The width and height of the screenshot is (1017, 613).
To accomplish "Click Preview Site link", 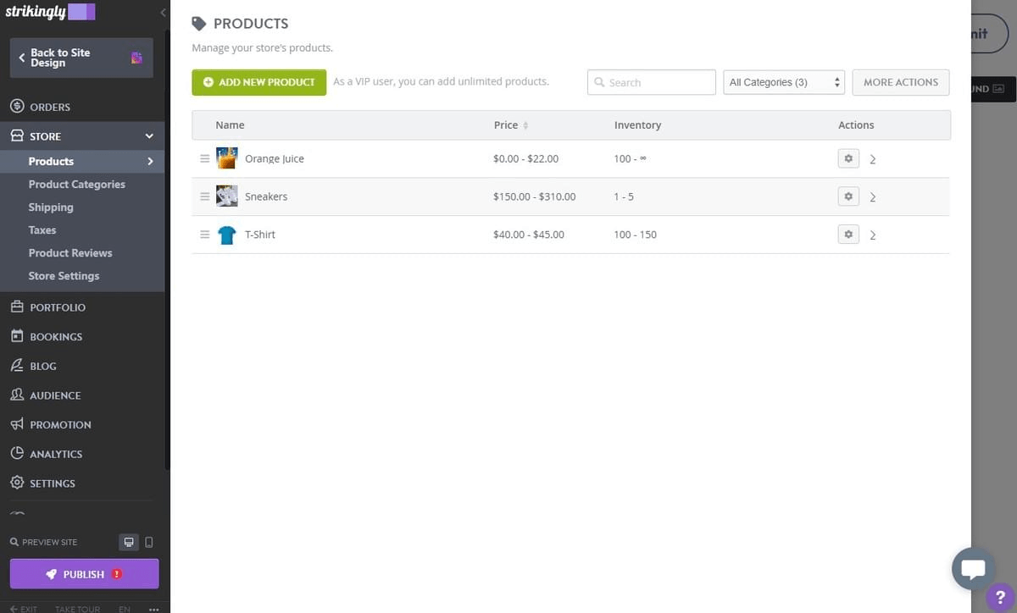I will tap(43, 542).
